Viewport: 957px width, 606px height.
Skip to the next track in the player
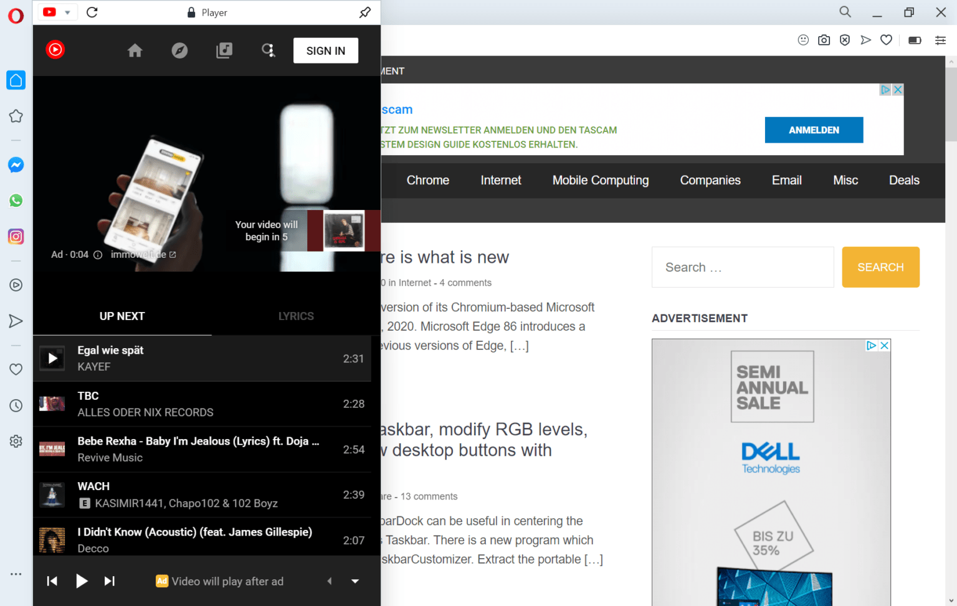[x=110, y=580]
